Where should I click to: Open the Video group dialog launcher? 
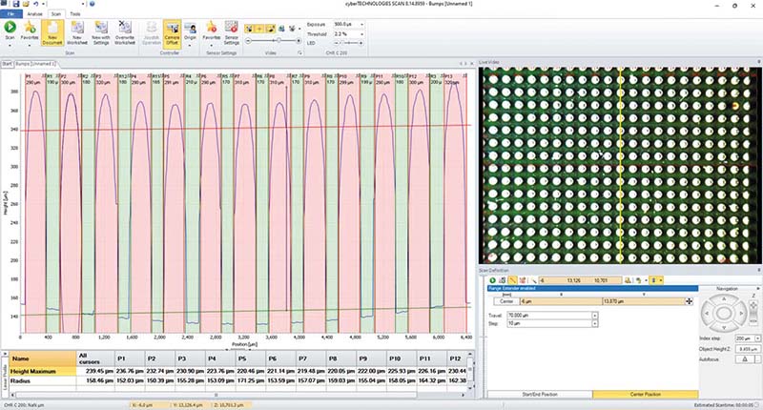pos(299,52)
